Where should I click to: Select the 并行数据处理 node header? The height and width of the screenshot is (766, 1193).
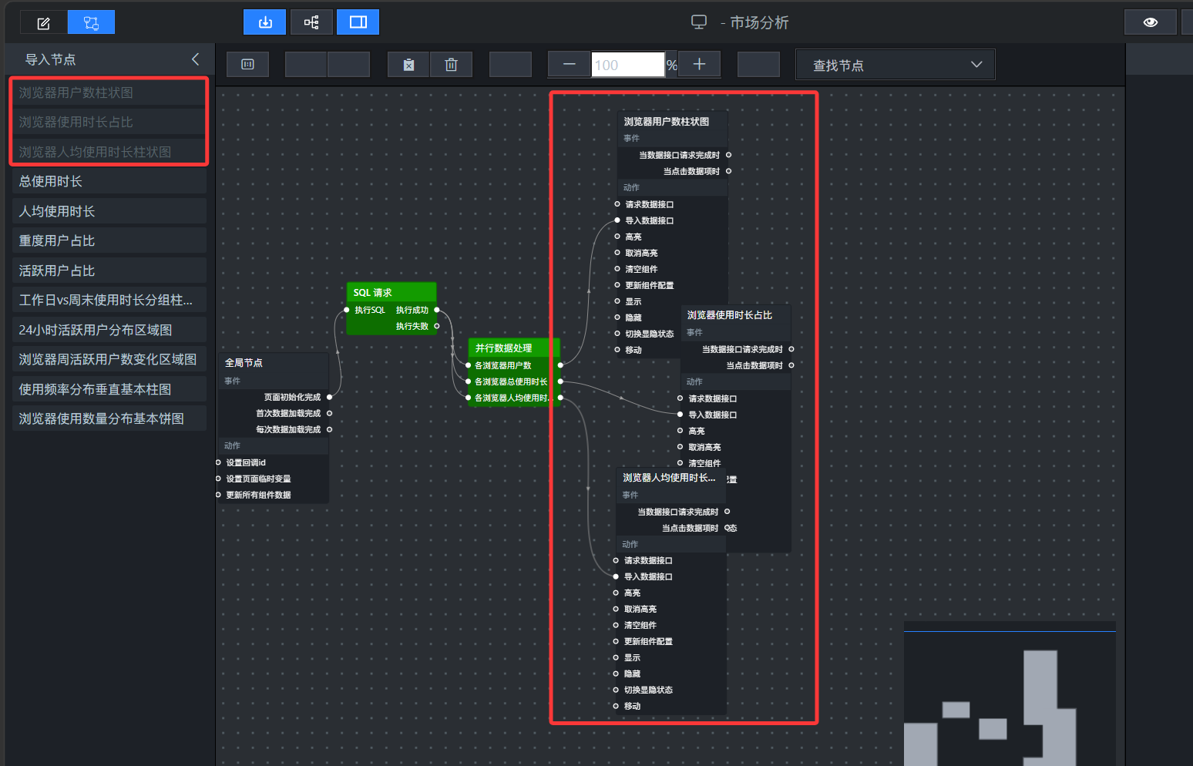coord(513,348)
